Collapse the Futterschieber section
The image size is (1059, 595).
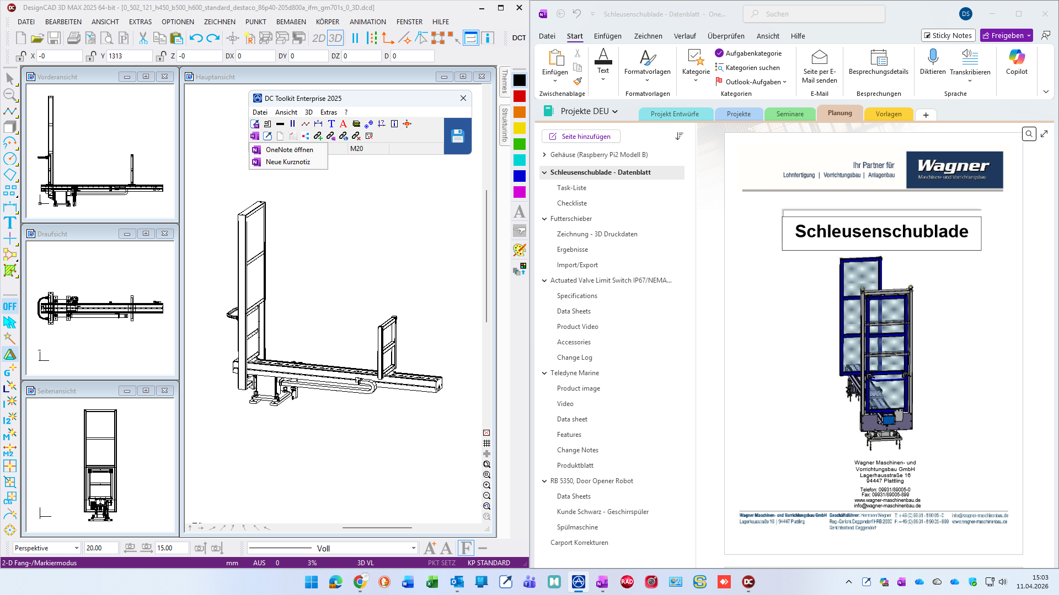[544, 219]
